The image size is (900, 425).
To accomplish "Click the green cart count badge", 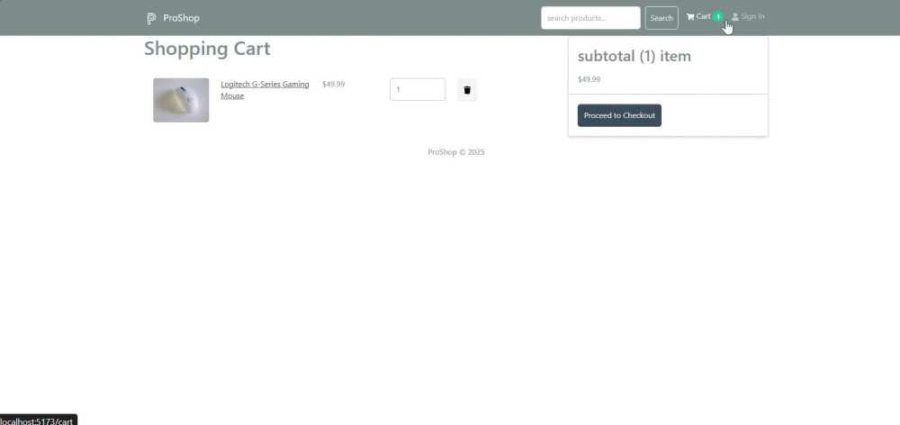I will [x=718, y=16].
